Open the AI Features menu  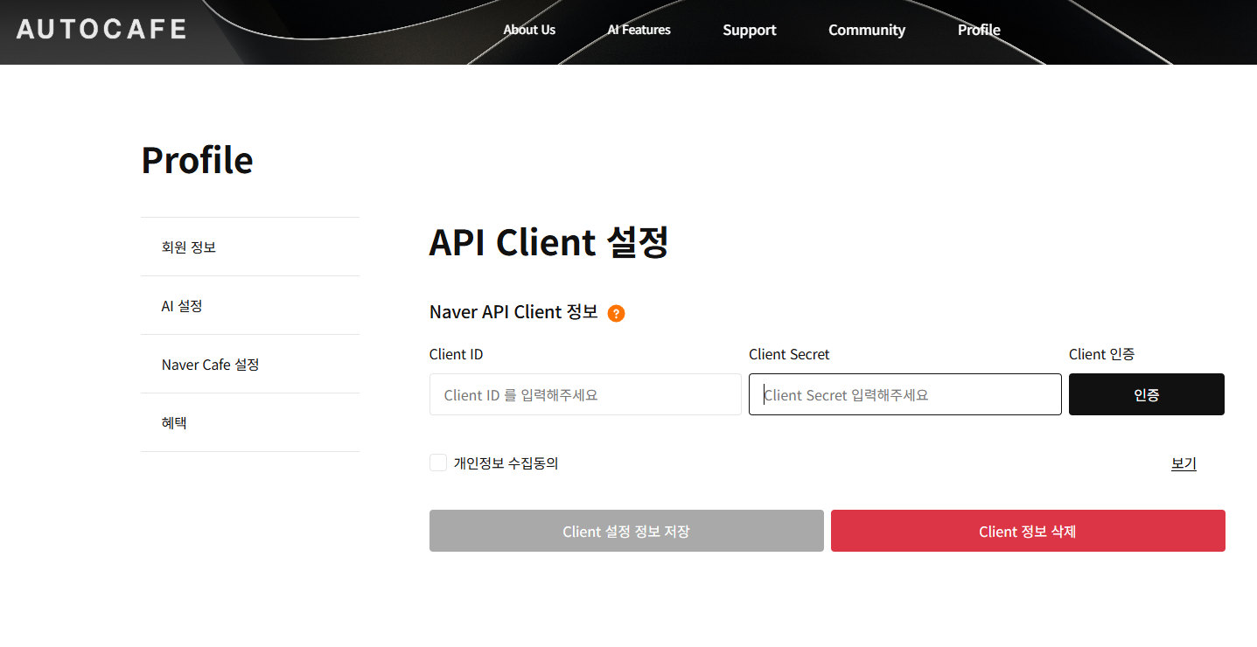point(639,30)
